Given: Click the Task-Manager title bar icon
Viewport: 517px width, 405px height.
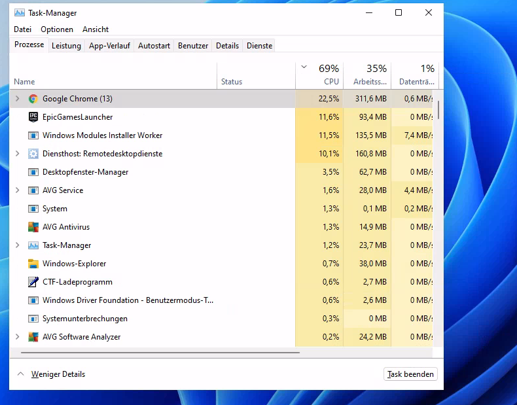Looking at the screenshot, I should (20, 13).
